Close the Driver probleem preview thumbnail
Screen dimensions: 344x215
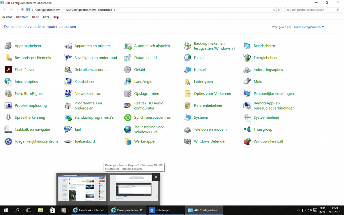(x=156, y=177)
